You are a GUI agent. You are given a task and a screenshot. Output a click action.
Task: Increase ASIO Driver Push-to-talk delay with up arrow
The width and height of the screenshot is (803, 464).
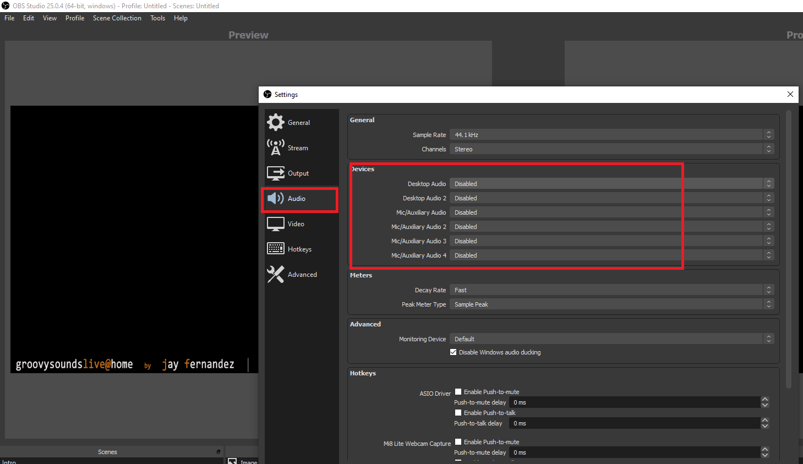tap(764, 421)
